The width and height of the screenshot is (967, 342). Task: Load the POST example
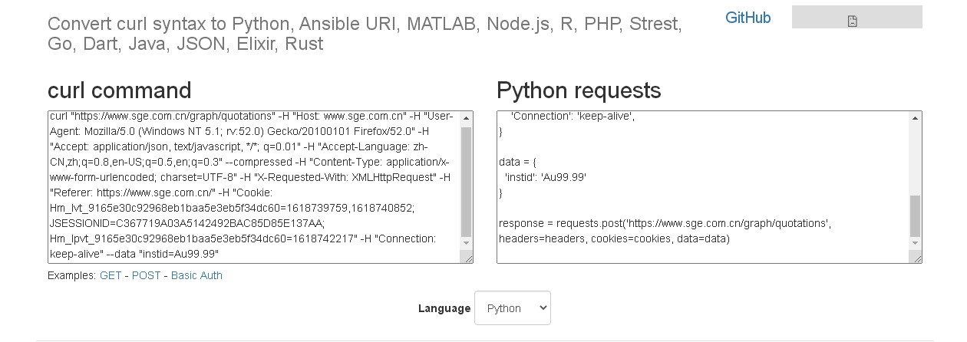146,275
